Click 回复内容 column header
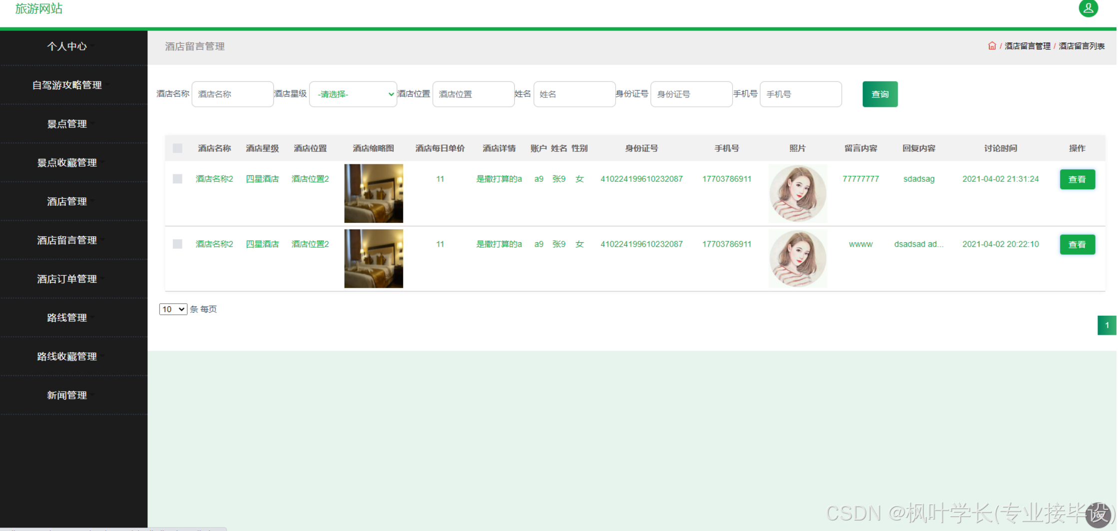The width and height of the screenshot is (1118, 531). coord(919,148)
